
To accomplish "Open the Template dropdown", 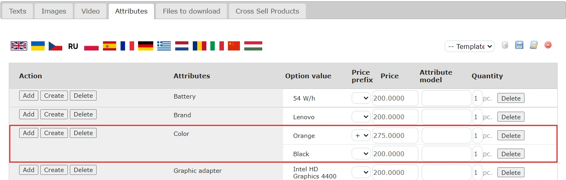I will [x=469, y=46].
